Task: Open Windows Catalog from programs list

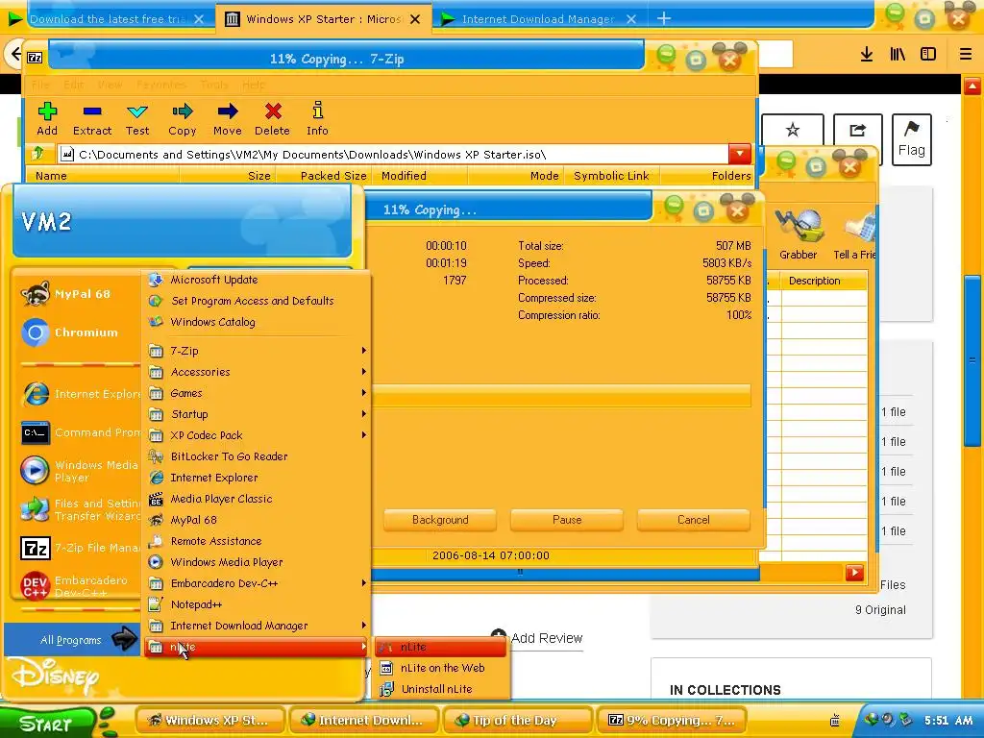Action: coord(258,322)
